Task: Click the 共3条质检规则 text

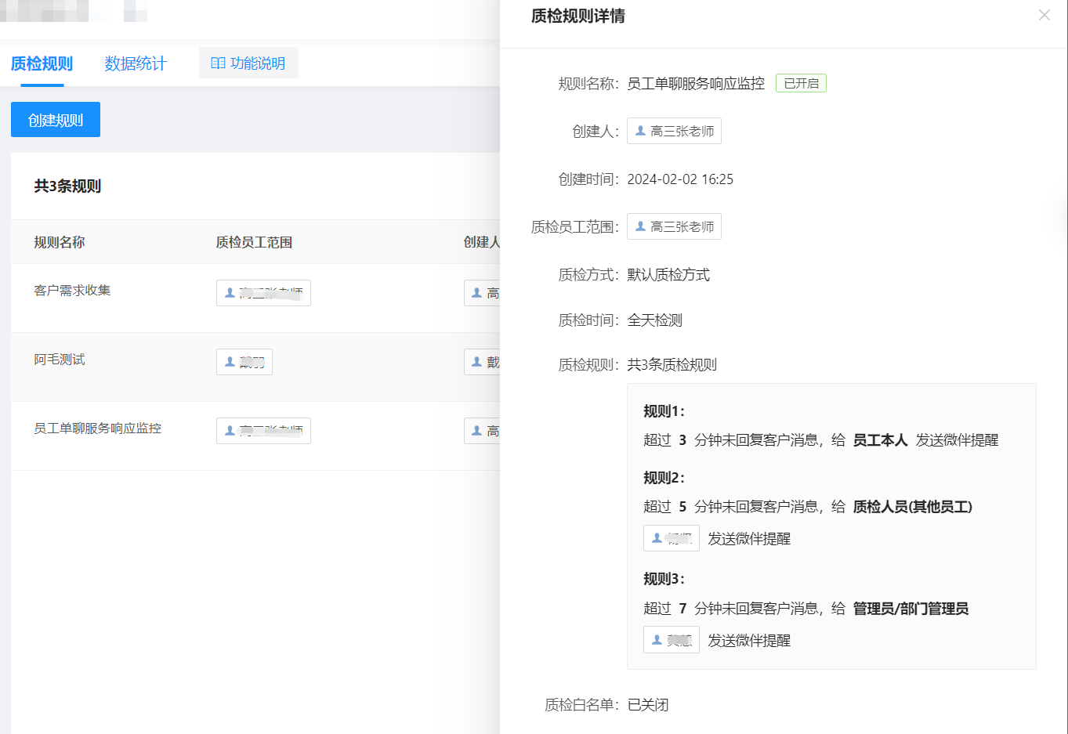Action: tap(672, 365)
